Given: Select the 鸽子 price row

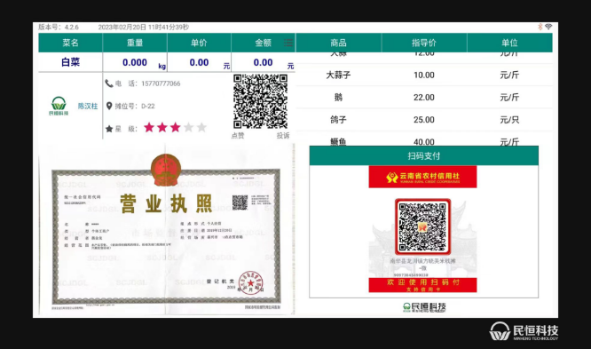Looking at the screenshot, I should (424, 120).
